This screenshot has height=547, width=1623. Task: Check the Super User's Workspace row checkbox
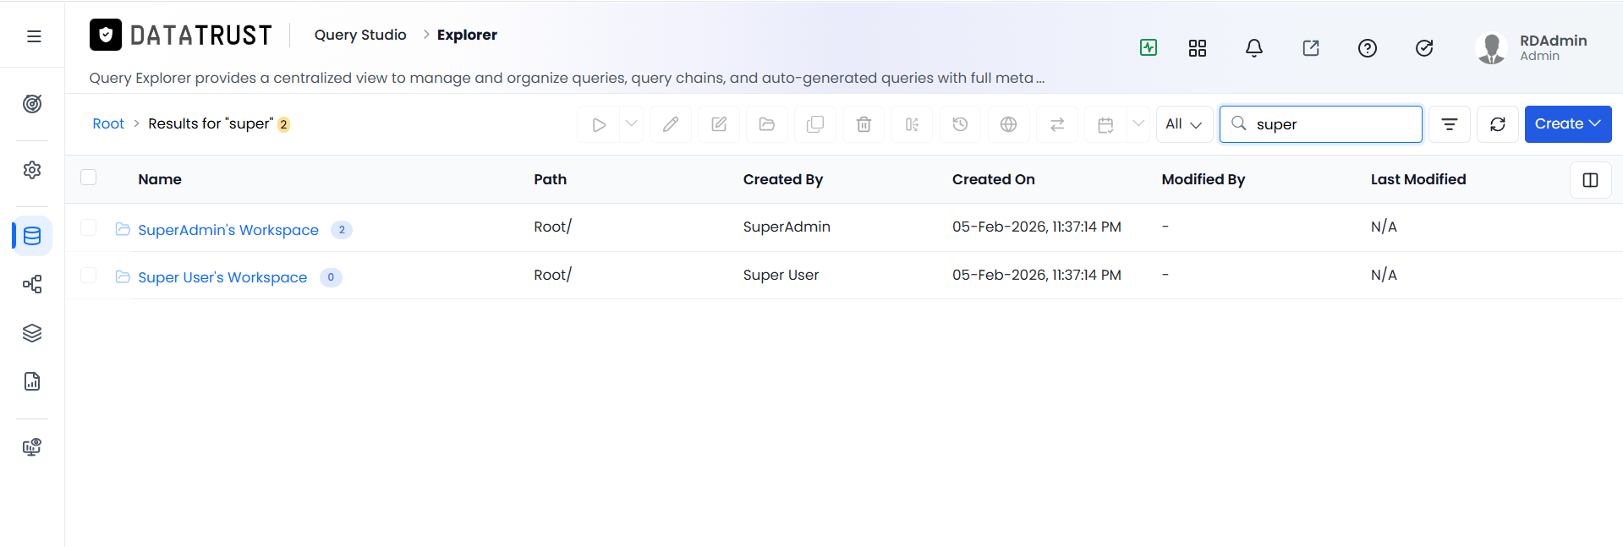(88, 276)
